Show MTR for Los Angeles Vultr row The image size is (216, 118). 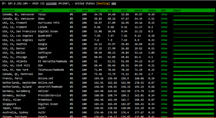[164, 40]
